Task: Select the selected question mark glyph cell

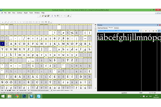Action: [x=2, y=44]
